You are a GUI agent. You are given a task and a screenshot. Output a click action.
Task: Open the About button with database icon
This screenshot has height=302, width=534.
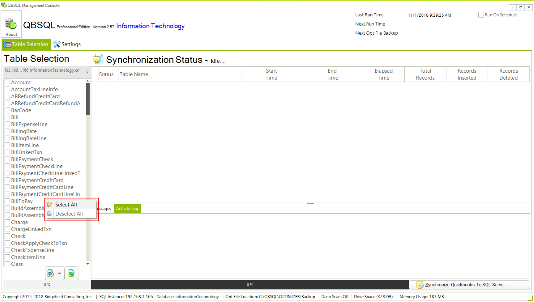click(x=11, y=24)
